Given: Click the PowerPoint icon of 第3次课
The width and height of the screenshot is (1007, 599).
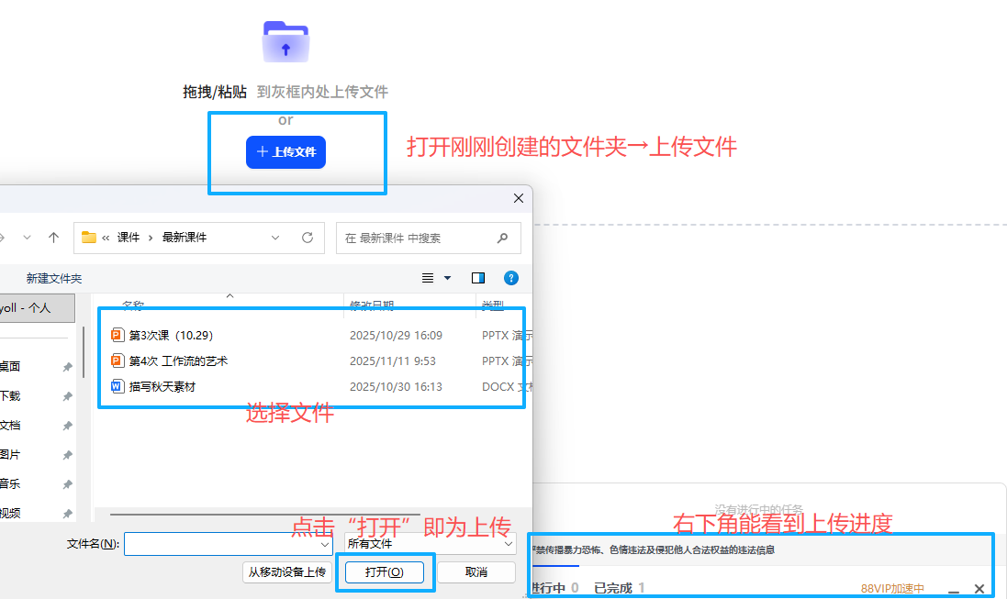Looking at the screenshot, I should point(117,335).
